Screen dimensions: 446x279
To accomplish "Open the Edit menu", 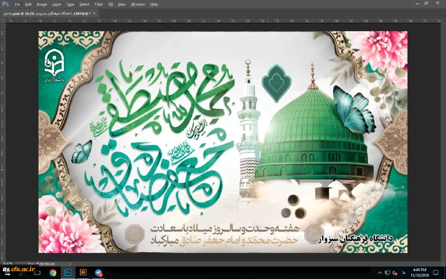I will click(28, 4).
